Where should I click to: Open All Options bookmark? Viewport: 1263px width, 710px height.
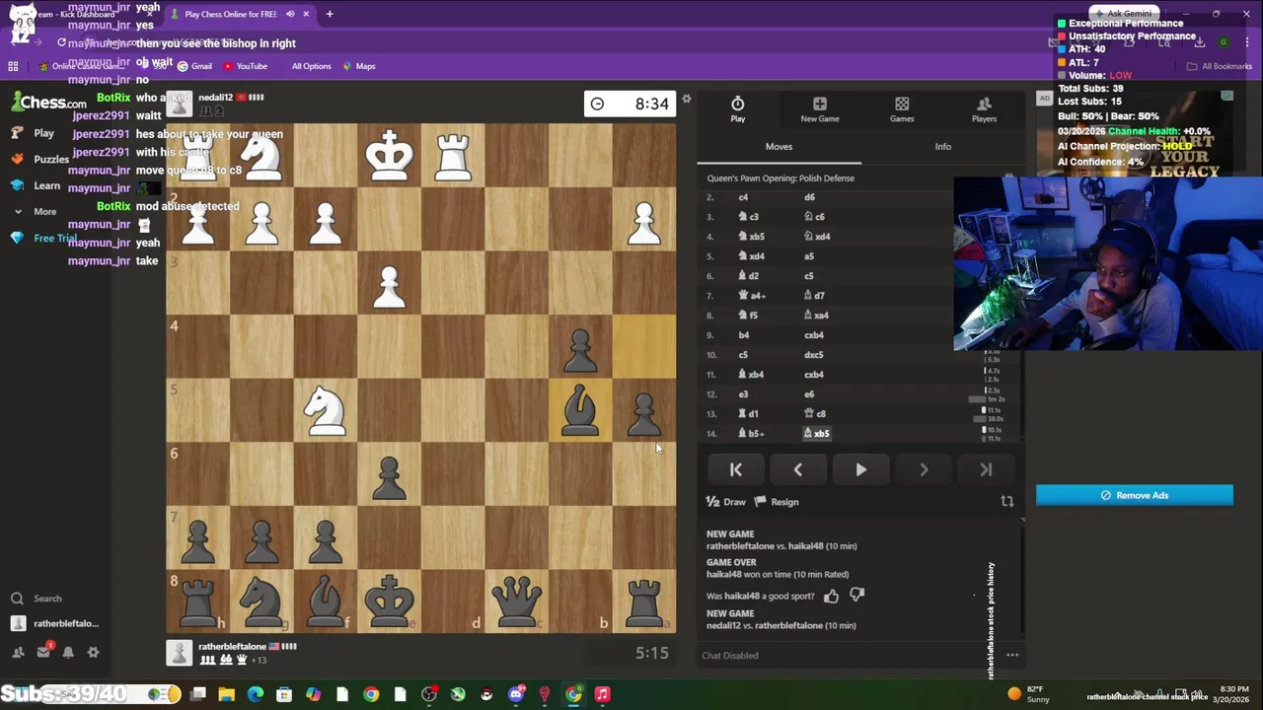pyautogui.click(x=311, y=66)
